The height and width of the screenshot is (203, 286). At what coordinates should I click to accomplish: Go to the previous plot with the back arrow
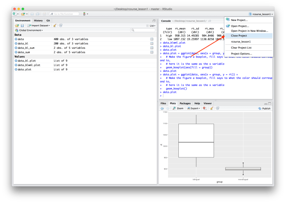point(162,108)
